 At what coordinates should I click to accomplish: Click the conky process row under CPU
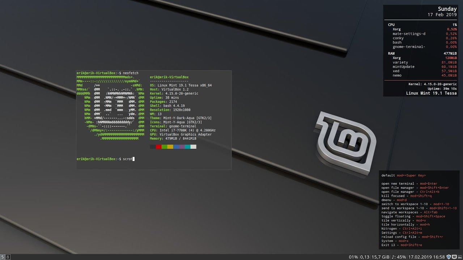coord(424,38)
